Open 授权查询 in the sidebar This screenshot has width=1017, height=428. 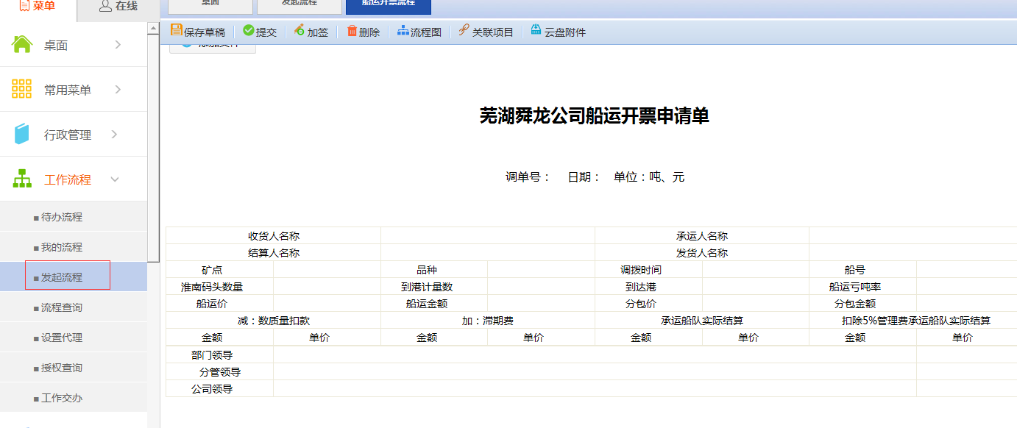tap(74, 368)
